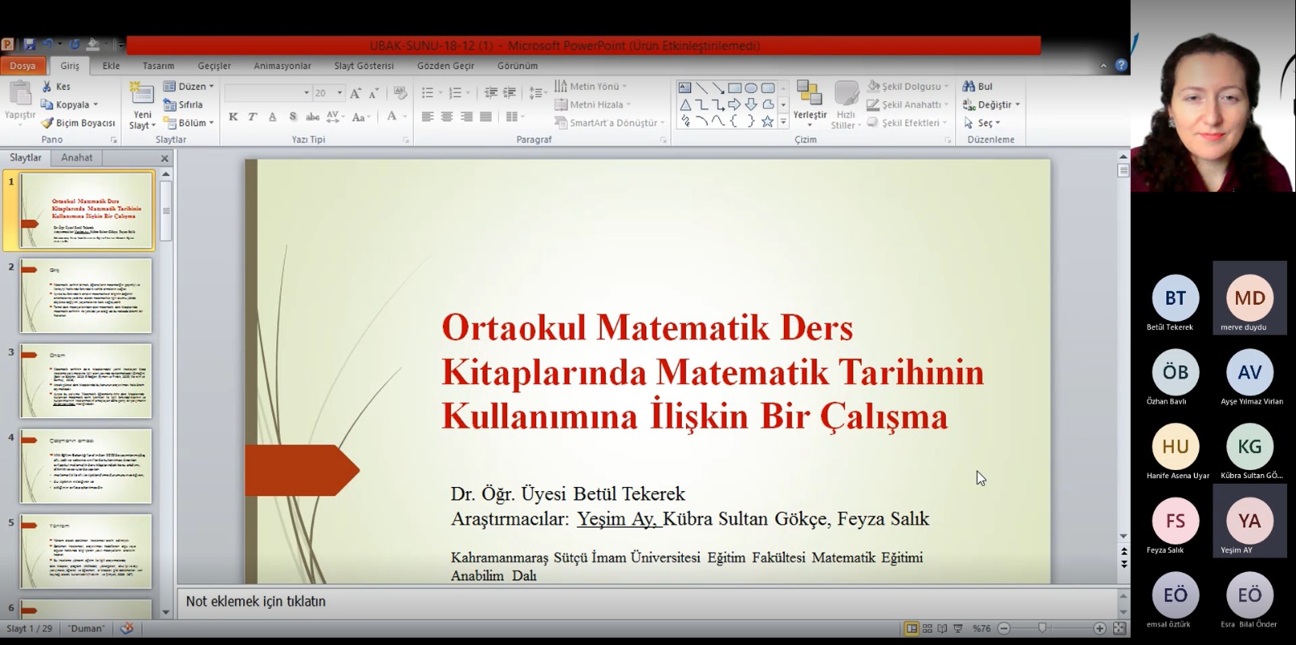Click the Yeni Slayt (new slide) icon
The image size is (1296, 645).
point(142,94)
